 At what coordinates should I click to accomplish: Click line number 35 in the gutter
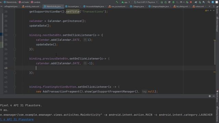6,44
